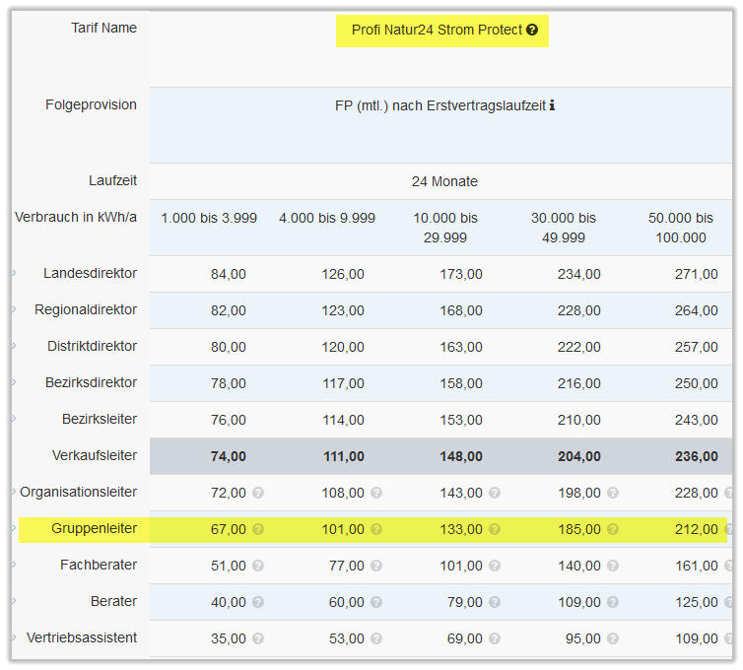Screen dimensions: 743x670
Task: Click the Distriktdirektor row label
Action: click(x=92, y=347)
